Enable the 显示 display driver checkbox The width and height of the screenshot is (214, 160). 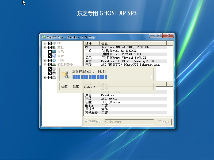50,52
